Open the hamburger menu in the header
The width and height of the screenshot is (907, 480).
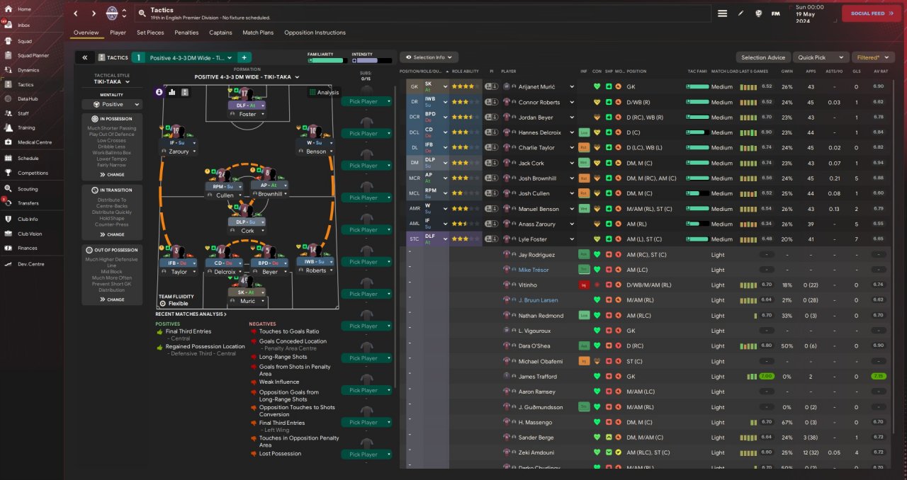722,13
